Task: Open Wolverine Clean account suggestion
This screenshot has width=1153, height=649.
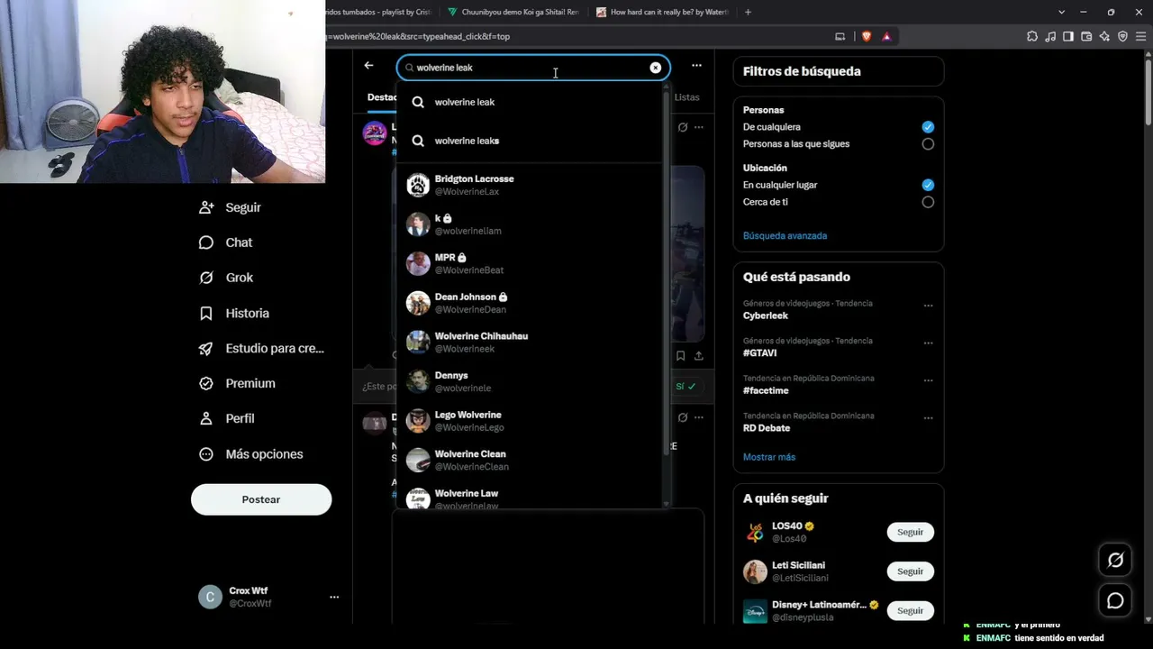Action: pyautogui.click(x=529, y=461)
